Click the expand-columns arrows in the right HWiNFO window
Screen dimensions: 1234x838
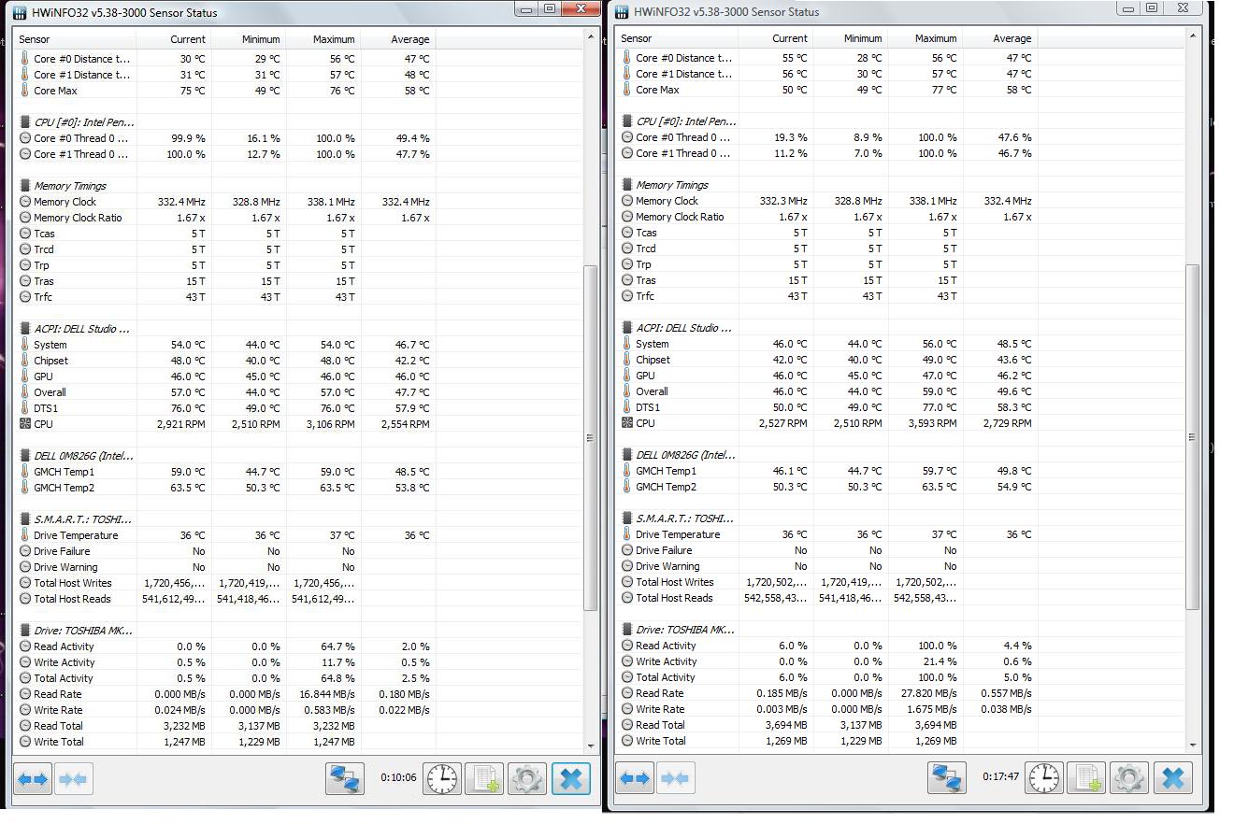coord(635,777)
